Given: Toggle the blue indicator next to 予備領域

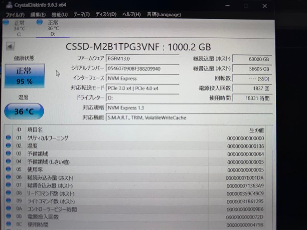Looking at the screenshot, I should point(8,154).
